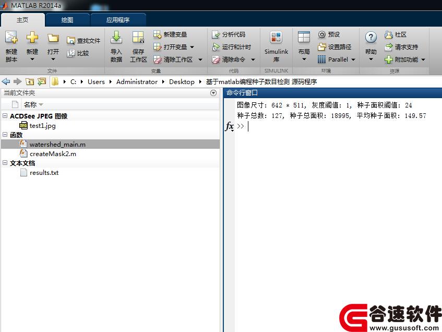Open Preferences (预设) gear icon
The width and height of the screenshot is (442, 332).
click(x=321, y=34)
